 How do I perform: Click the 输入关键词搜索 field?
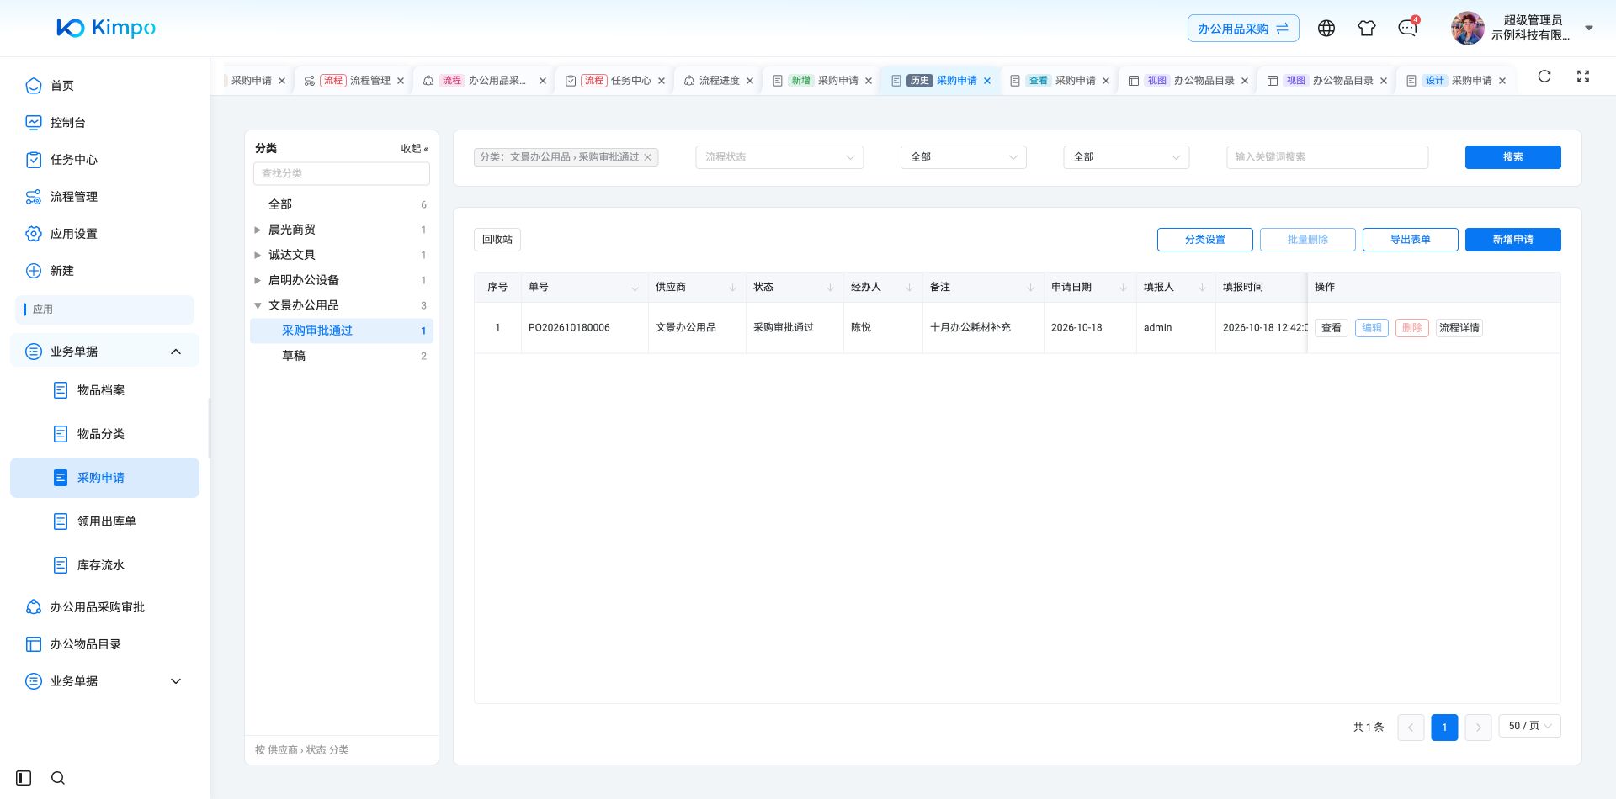1327,157
